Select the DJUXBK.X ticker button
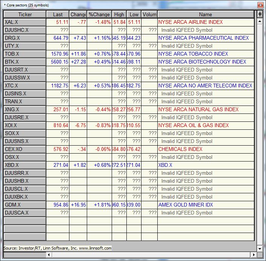This screenshot has width=266, height=261. click(25, 197)
